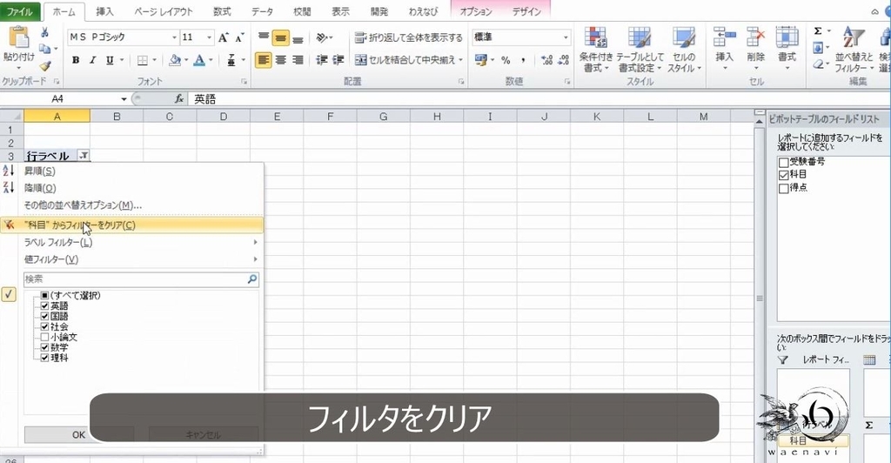This screenshot has height=463, width=891.
Task: Click "科目" からフィルターをクリア menu item
Action: tap(132, 225)
